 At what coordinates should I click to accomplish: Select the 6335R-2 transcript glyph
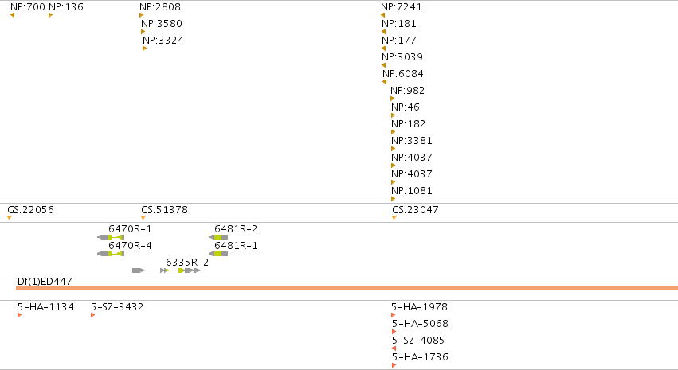[167, 271]
